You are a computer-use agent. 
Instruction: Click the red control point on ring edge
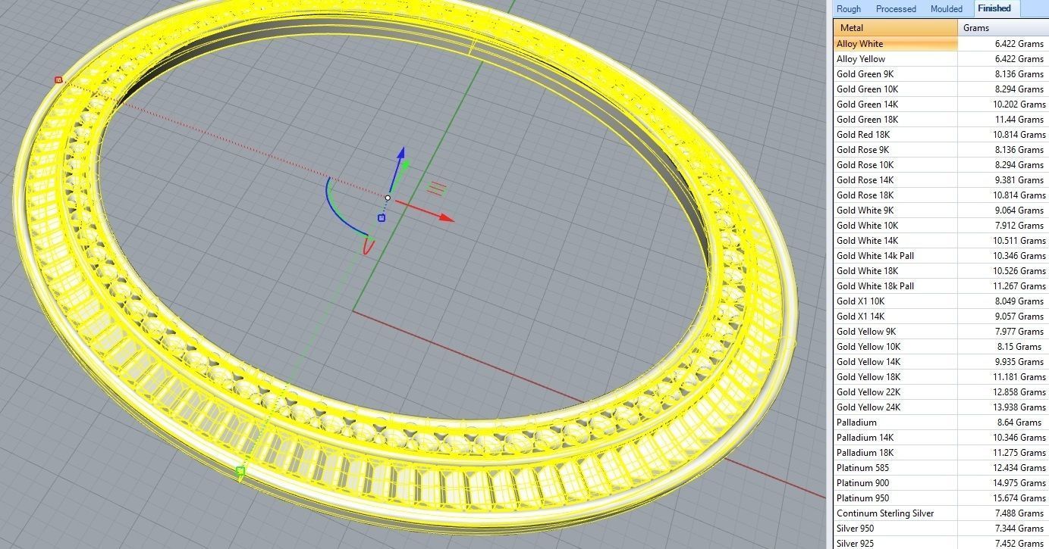(58, 79)
